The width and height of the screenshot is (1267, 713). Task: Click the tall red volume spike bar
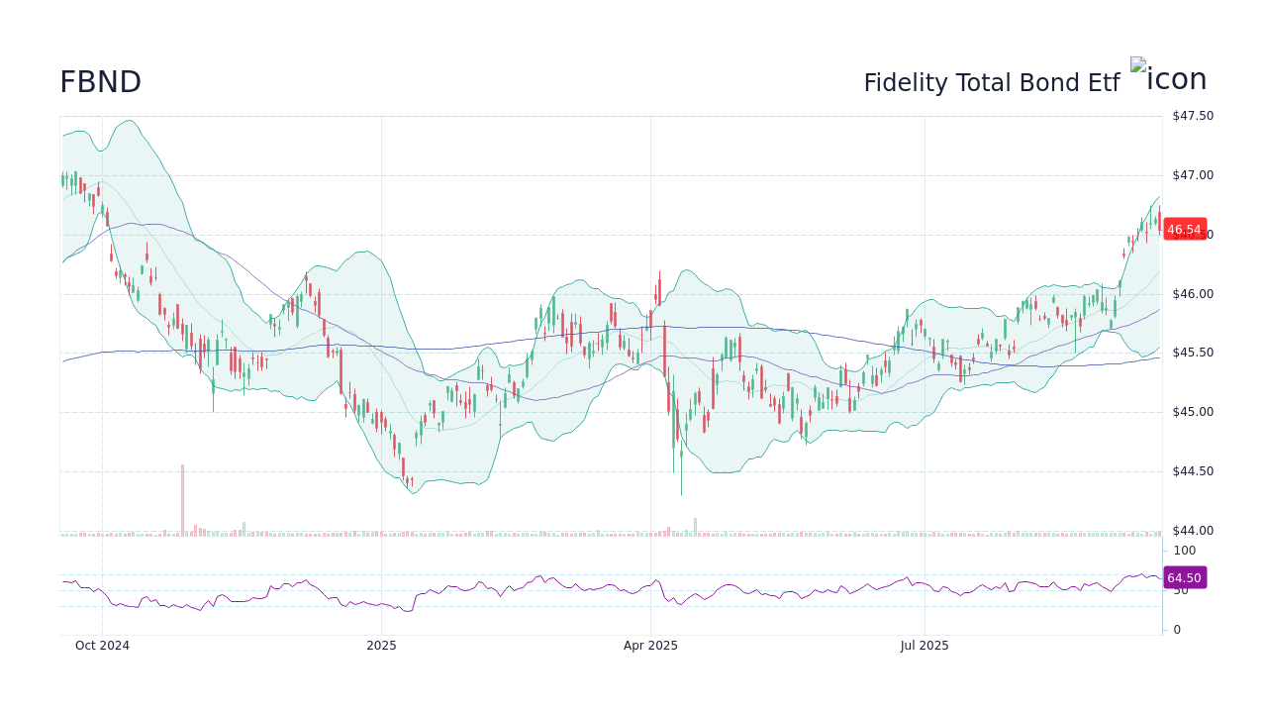183,495
